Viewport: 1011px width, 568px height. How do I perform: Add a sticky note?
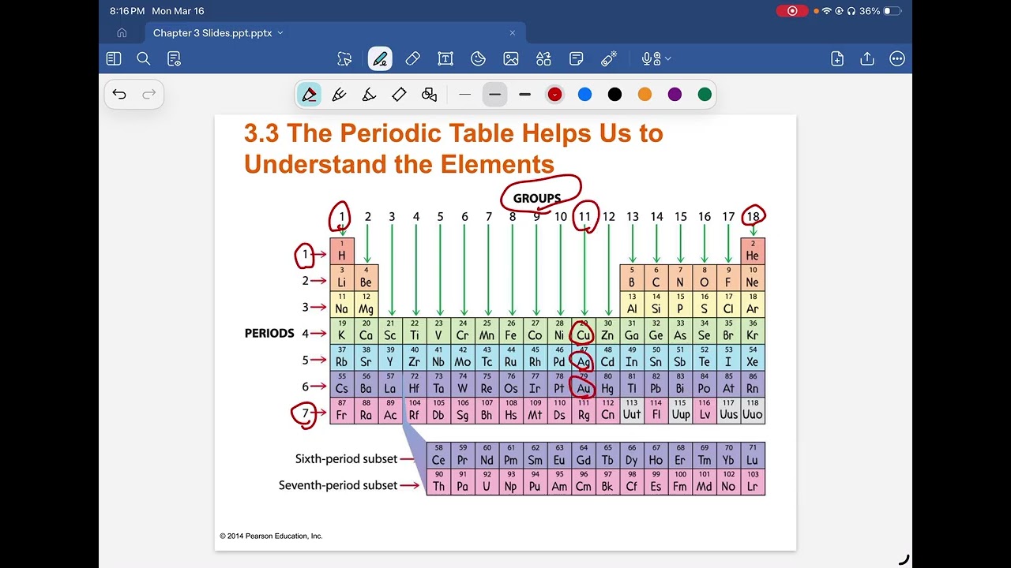click(577, 58)
